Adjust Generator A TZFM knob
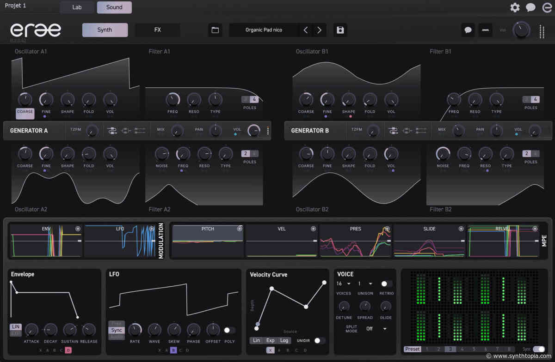The height and width of the screenshot is (362, 555). click(92, 131)
